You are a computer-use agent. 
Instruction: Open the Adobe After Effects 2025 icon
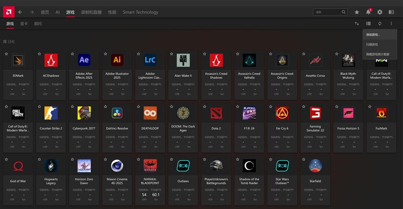coord(84,60)
